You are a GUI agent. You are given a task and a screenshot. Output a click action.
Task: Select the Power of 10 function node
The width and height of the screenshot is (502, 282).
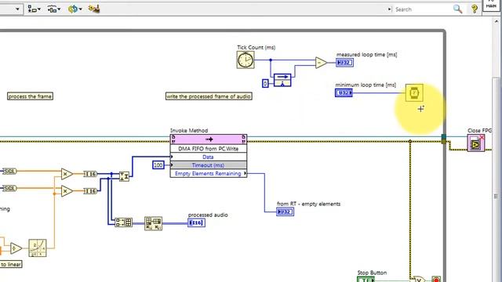coord(38,248)
